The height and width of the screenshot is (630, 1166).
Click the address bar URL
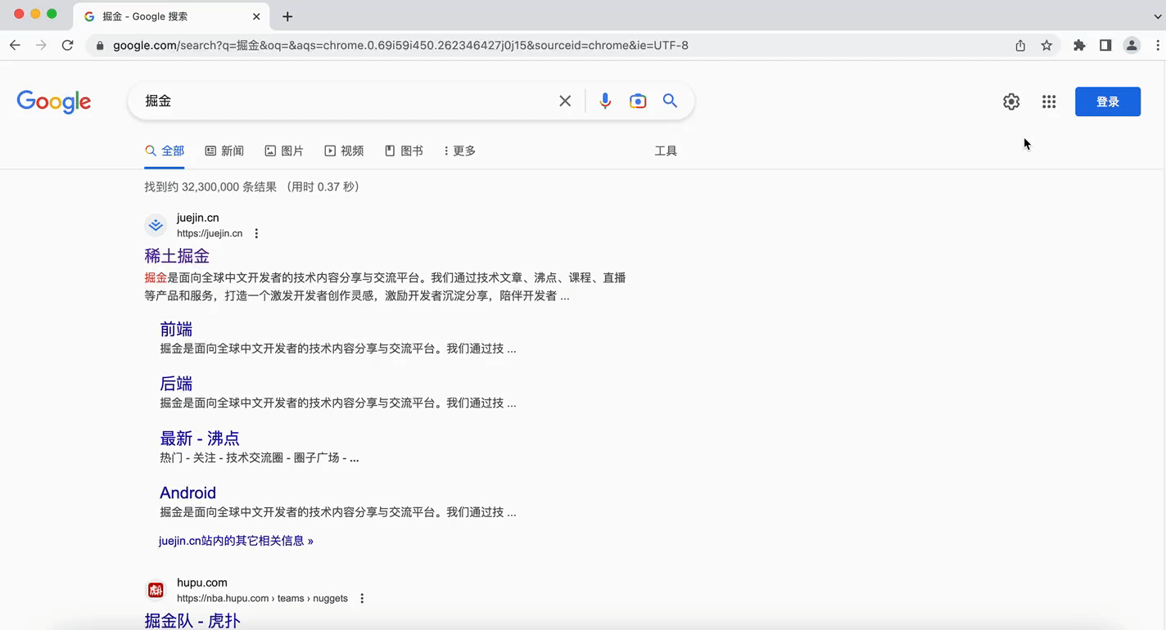(400, 46)
